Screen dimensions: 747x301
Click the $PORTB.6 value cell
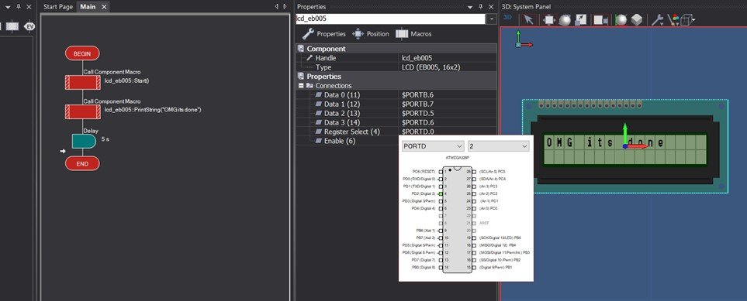(x=448, y=94)
